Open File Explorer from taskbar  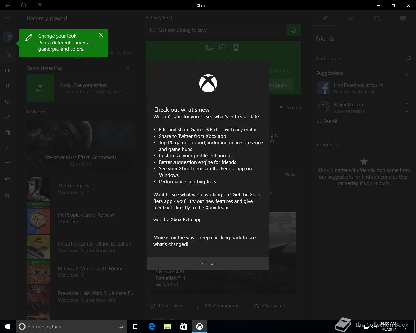pos(168,326)
